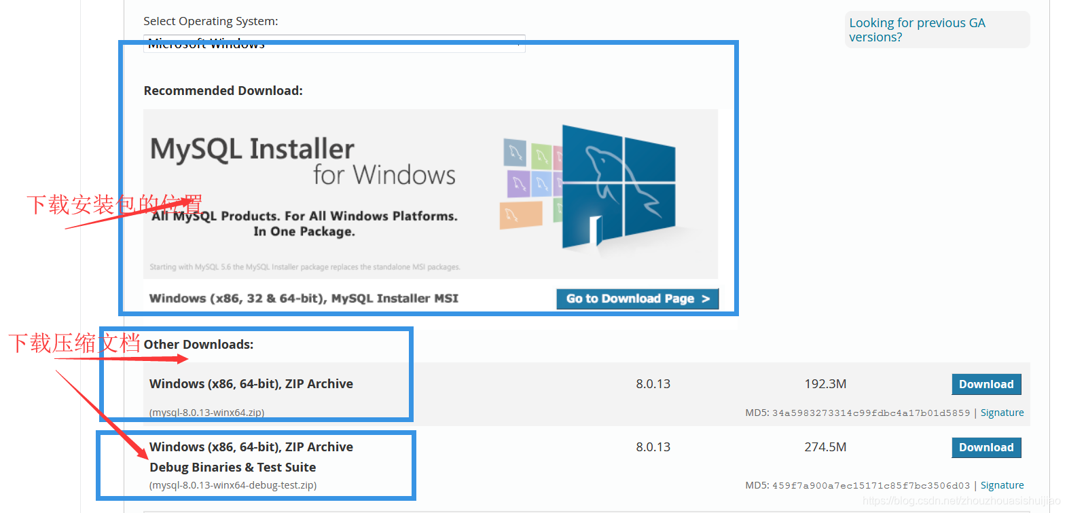Select the MD5 value 459f7a900a7ec15171c85f7bc3506d03
The height and width of the screenshot is (513, 1067).
pyautogui.click(x=871, y=485)
